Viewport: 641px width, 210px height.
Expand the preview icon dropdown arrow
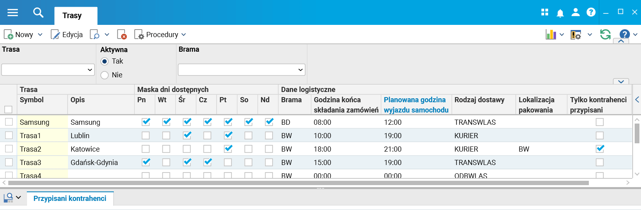[107, 35]
